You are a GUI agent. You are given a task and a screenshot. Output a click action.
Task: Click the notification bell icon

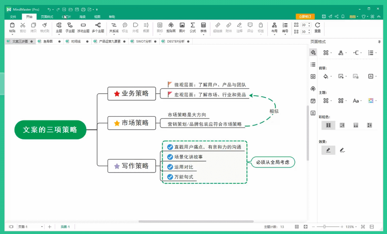click(343, 16)
